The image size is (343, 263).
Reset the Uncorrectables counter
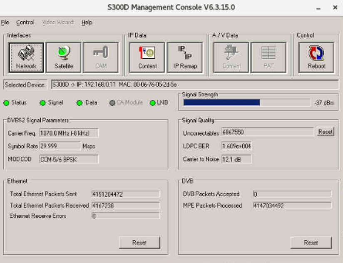point(325,131)
